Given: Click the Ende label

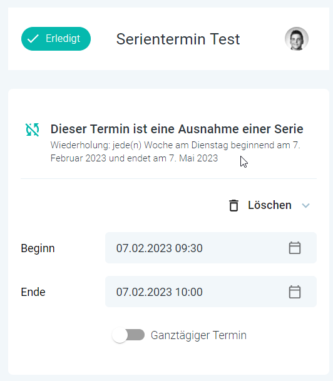Looking at the screenshot, I should click(33, 292).
